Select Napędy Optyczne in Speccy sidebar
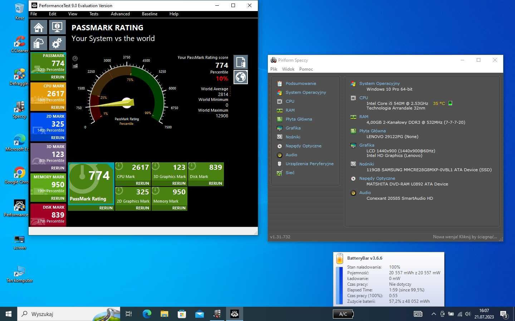Screen dimensions: 515x321 click(303, 146)
